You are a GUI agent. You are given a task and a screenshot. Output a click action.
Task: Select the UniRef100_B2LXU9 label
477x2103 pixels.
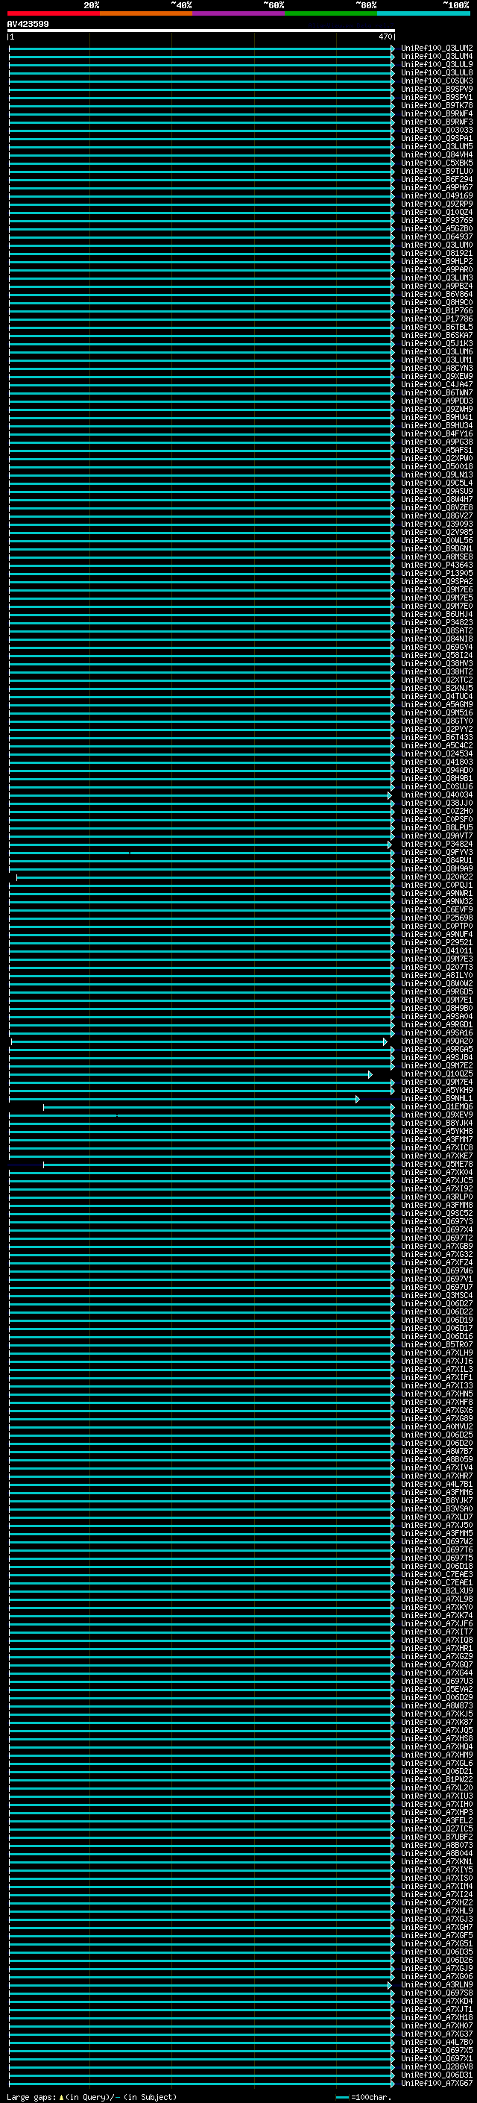pyautogui.click(x=437, y=1592)
